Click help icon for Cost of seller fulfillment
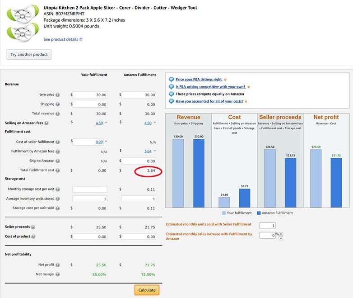 (58, 142)
